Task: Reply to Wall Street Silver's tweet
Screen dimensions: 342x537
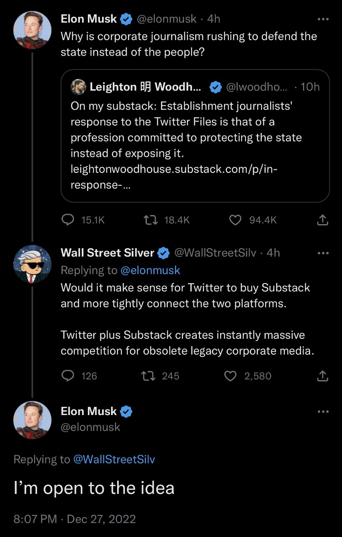Action: click(x=68, y=376)
